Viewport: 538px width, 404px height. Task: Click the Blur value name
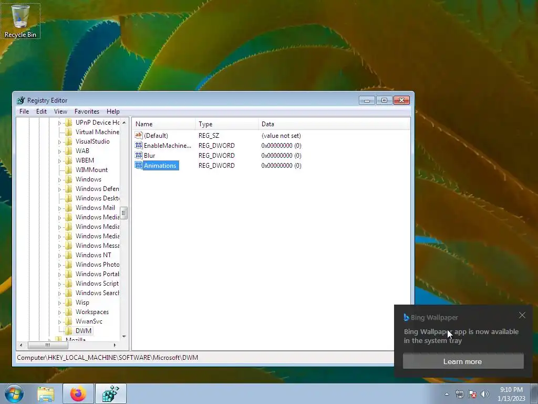coord(150,155)
